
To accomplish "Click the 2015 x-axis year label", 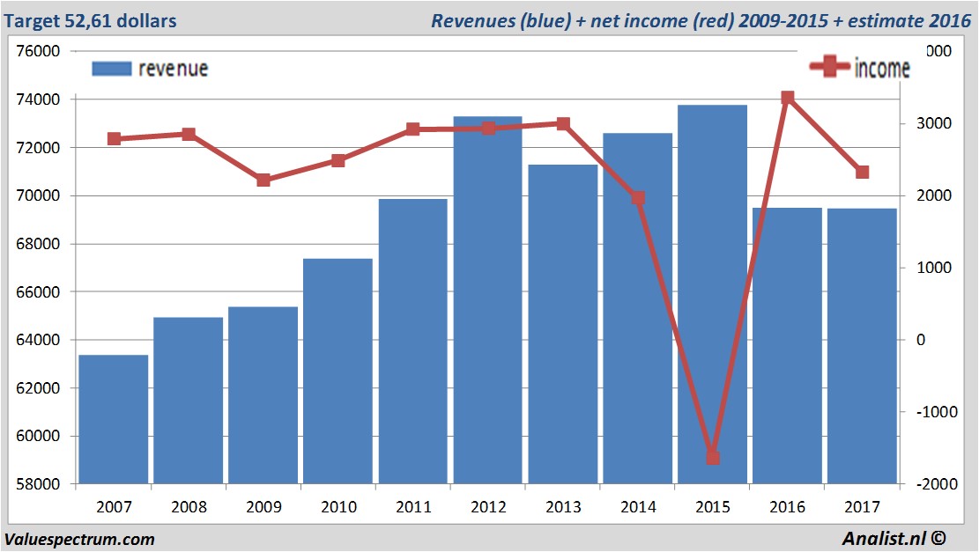I will coord(713,507).
